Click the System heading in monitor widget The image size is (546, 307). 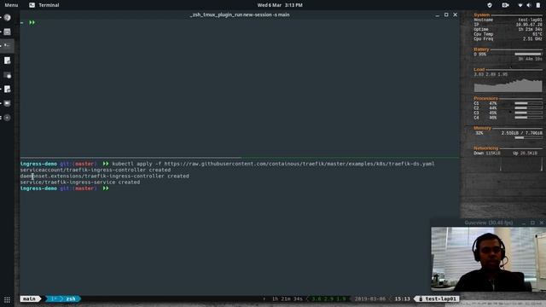481,15
